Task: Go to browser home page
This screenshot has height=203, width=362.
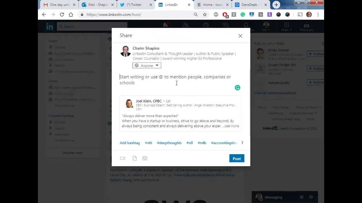Action: (x=71, y=15)
